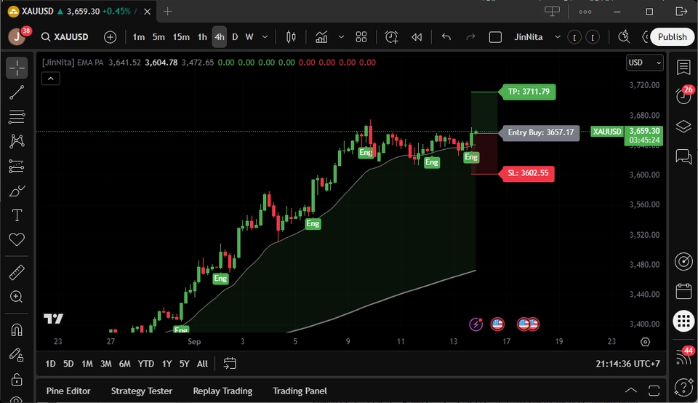Click the create alert clock icon
698x403 pixels.
392,37
